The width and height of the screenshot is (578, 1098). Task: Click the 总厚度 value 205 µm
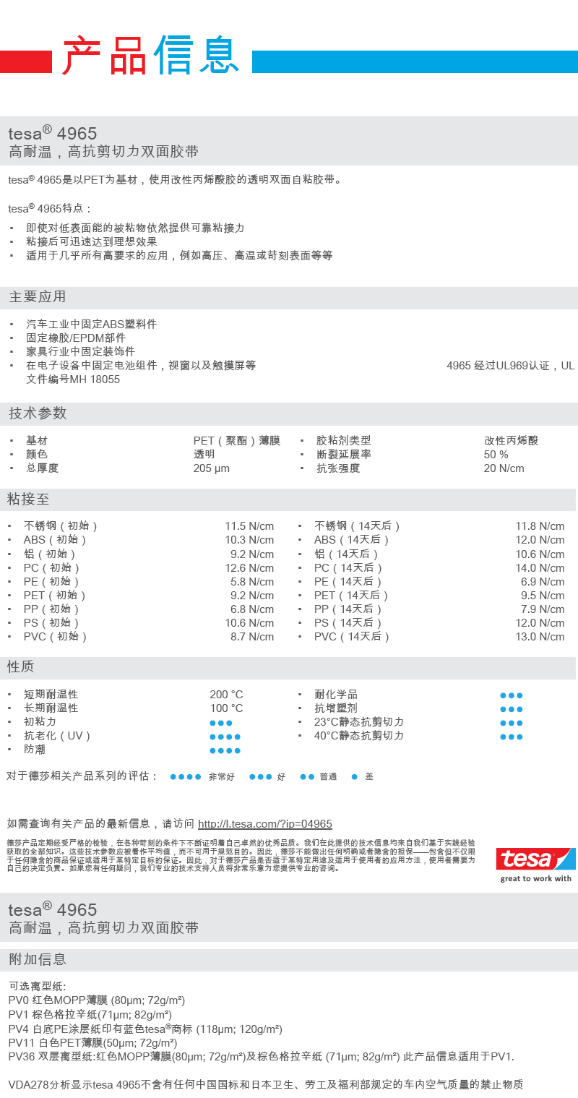point(212,468)
